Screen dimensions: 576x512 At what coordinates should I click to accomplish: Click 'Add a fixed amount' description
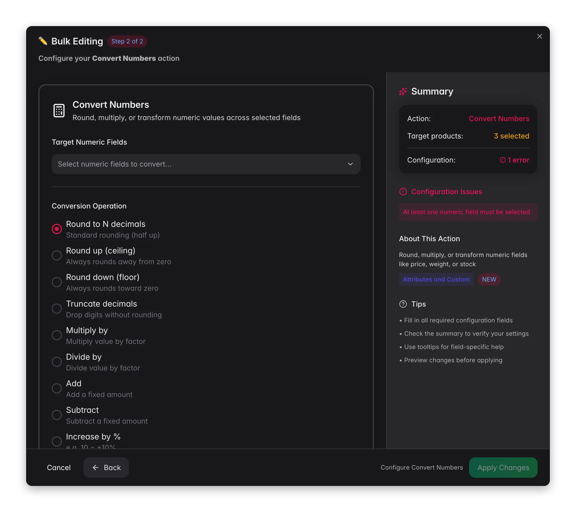(99, 394)
